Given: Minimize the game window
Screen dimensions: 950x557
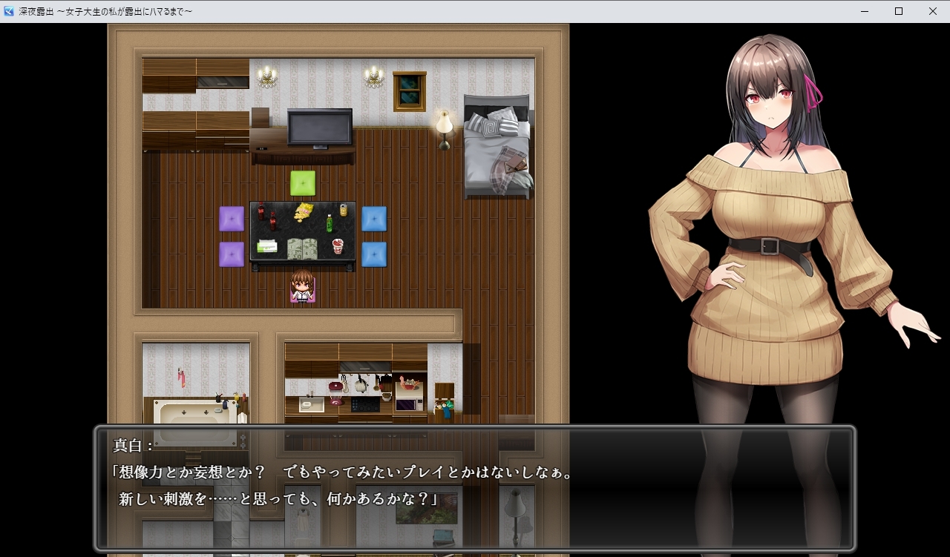Looking at the screenshot, I should pos(865,11).
